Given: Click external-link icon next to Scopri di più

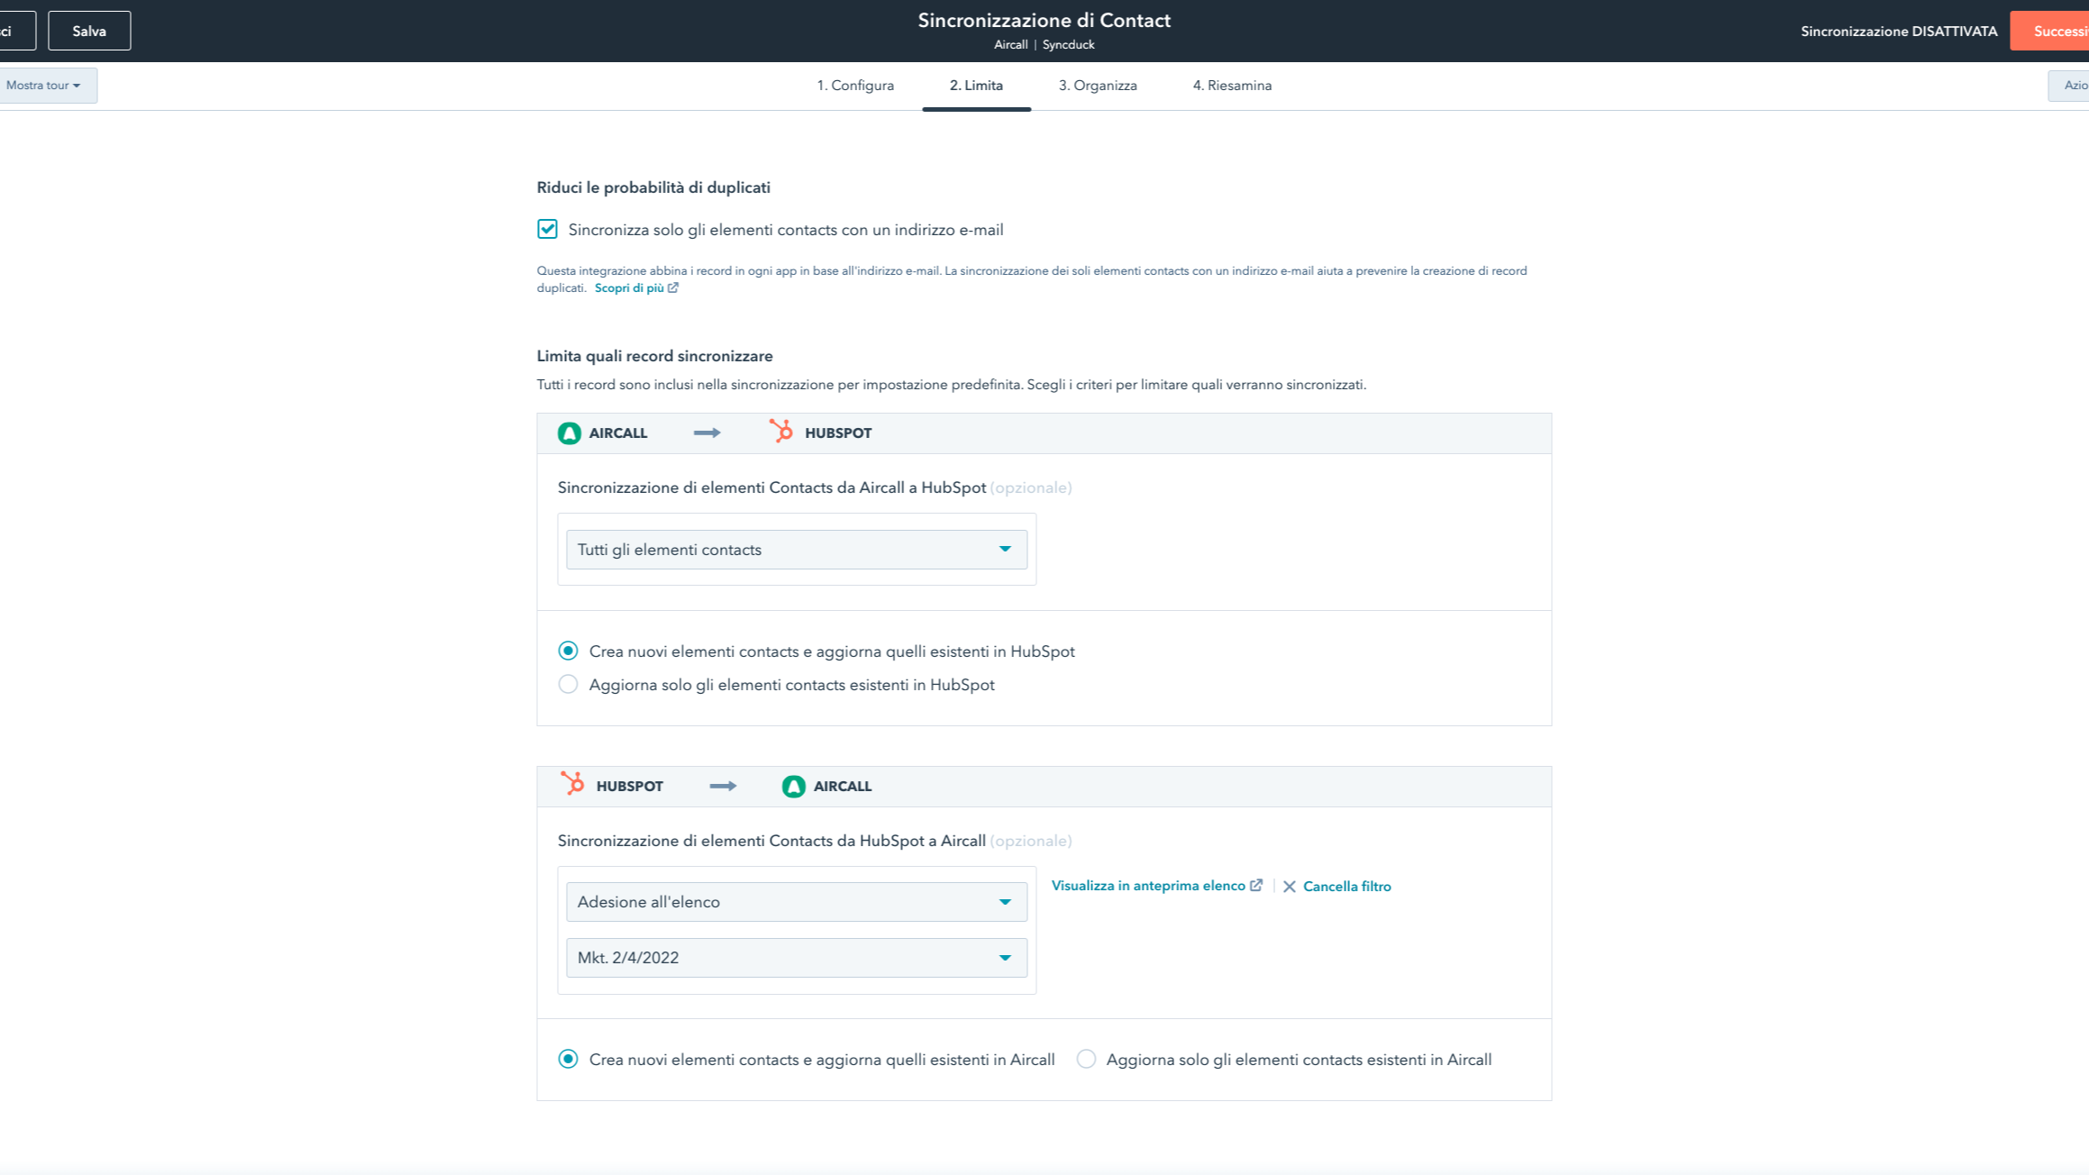Looking at the screenshot, I should 673,288.
